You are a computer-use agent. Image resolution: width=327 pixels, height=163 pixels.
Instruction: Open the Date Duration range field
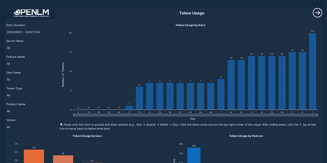tap(23, 32)
